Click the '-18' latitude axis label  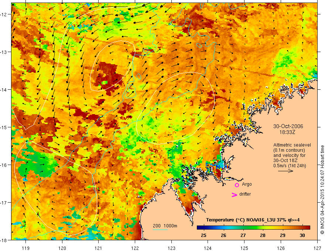(4, 240)
